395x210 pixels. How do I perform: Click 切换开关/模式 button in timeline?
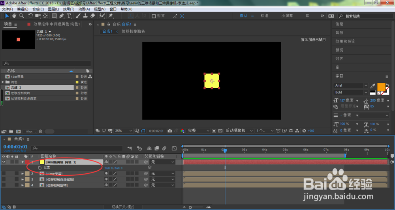point(123,207)
